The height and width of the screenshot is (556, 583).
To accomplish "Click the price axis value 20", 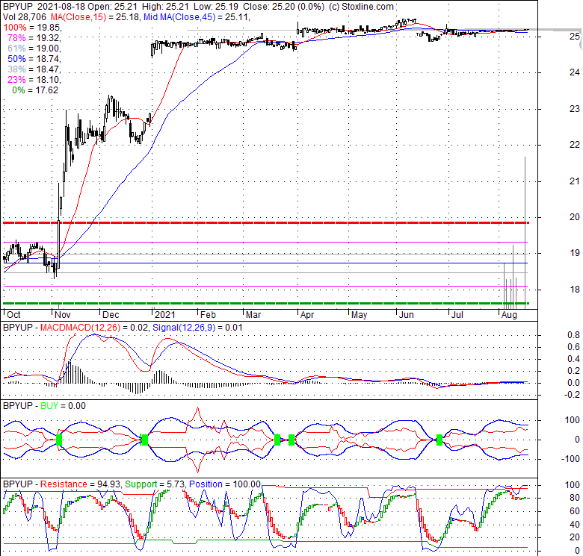I will [575, 217].
